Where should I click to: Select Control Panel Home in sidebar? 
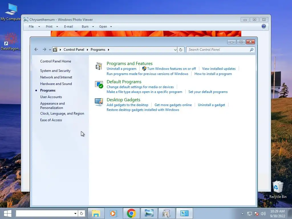coord(56,61)
